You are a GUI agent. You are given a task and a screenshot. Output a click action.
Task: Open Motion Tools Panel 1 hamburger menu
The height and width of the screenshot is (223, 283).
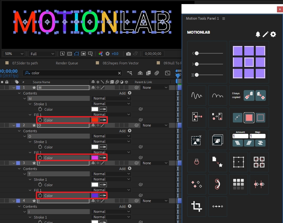pos(224,18)
